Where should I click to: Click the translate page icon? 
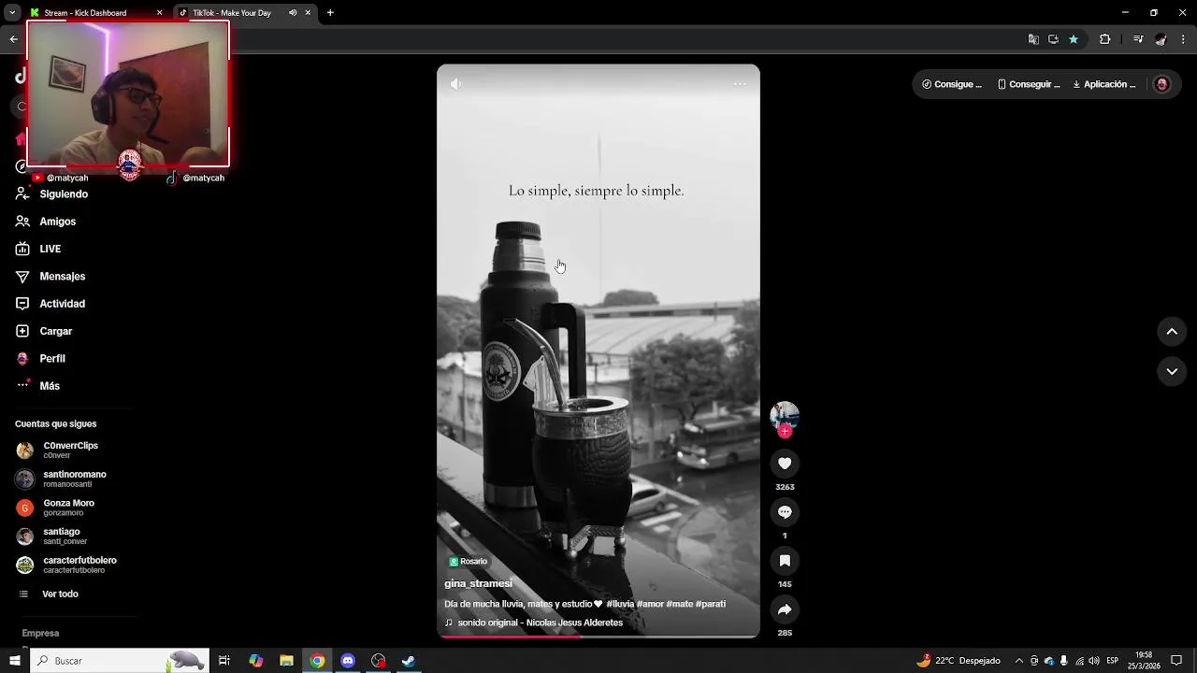[1033, 39]
